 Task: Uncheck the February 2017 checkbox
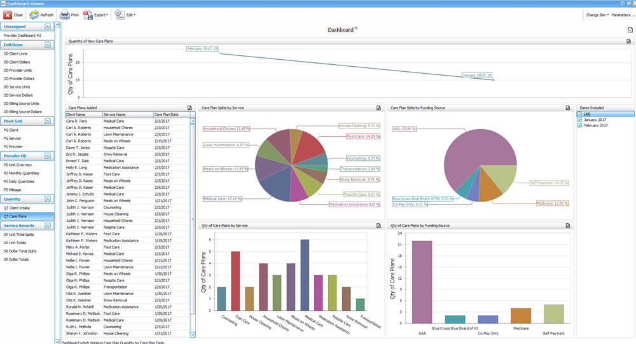pos(579,125)
